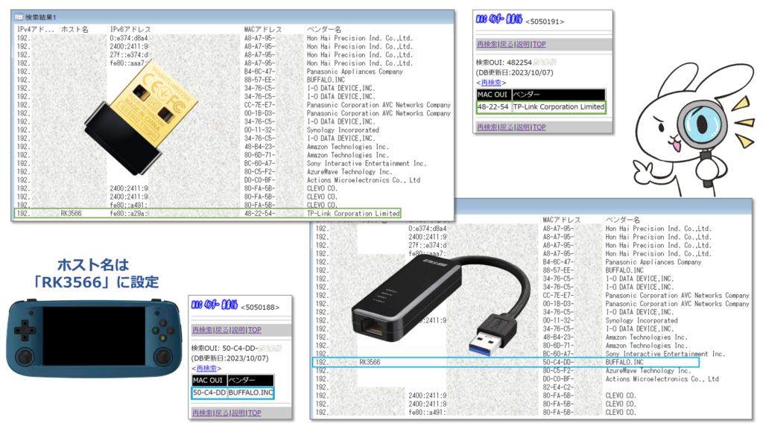Open upper 再検索 link in the 5050191 panel

point(487,44)
